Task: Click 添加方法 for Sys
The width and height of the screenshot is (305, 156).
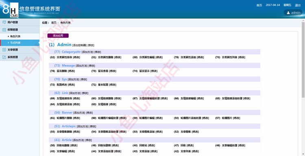Action: [74, 79]
